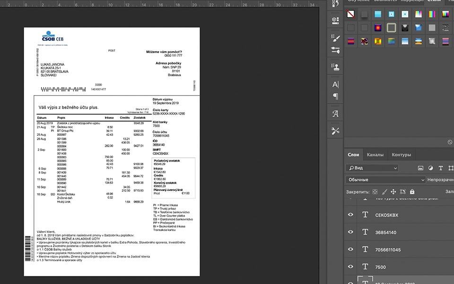The width and height of the screenshot is (454, 284).
Task: Toggle artboard auto-nesting lock
Action: tap(403, 192)
